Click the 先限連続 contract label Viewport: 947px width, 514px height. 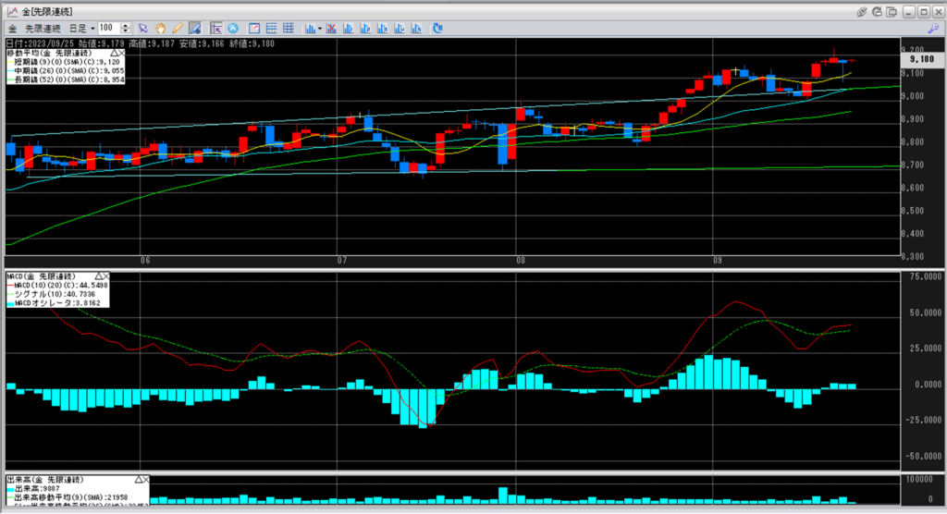point(43,28)
